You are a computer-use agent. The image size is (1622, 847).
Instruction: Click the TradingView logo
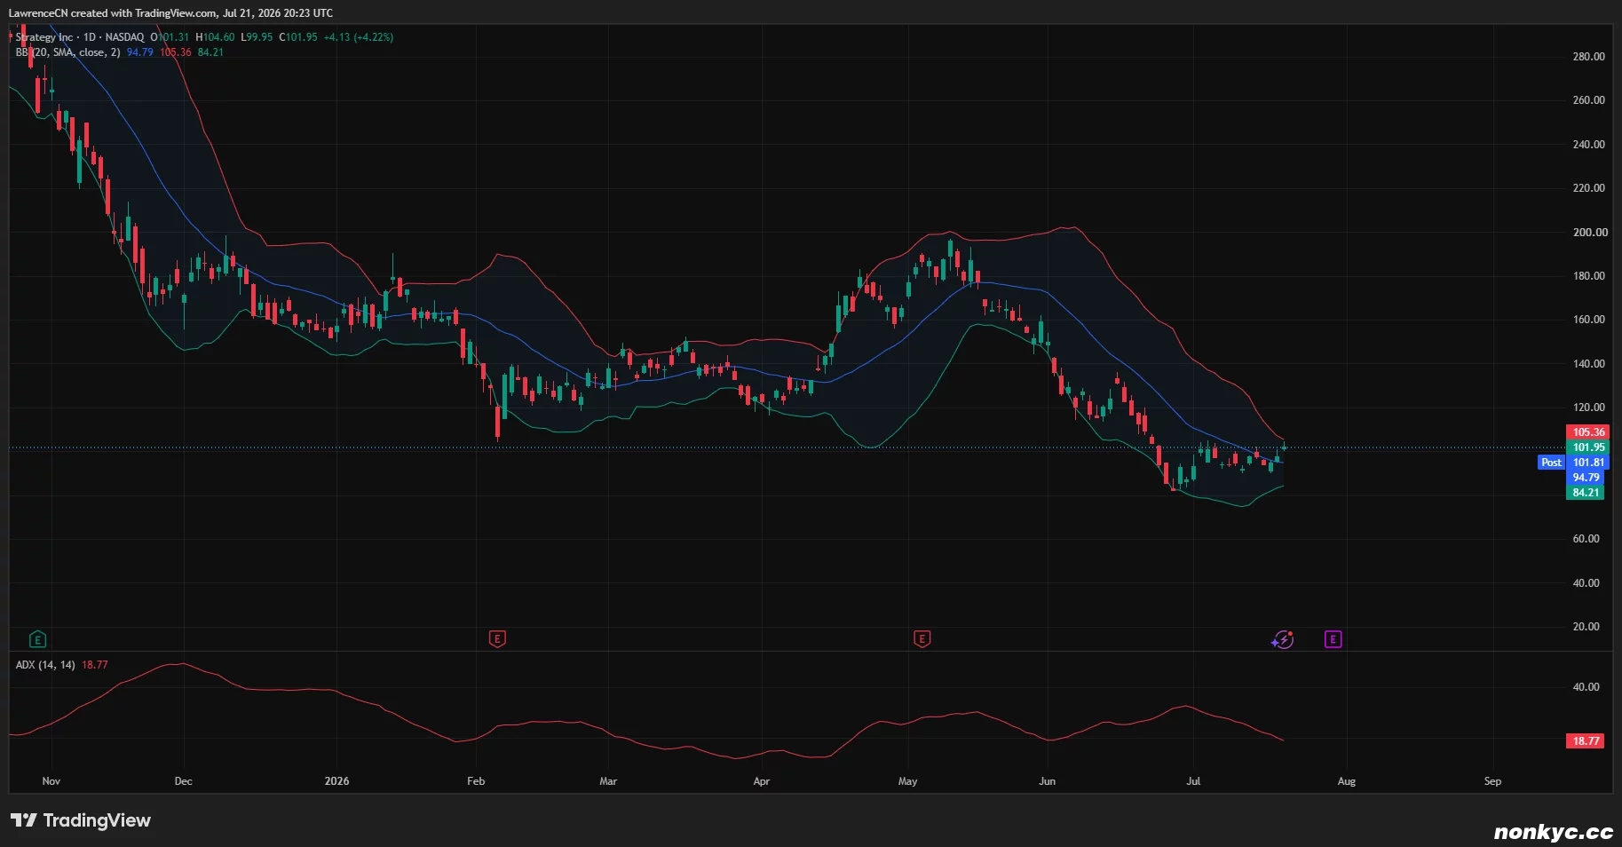point(81,820)
